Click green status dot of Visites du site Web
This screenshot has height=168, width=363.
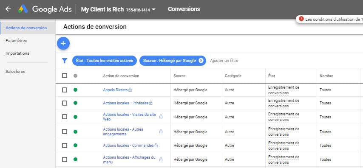[76, 117]
